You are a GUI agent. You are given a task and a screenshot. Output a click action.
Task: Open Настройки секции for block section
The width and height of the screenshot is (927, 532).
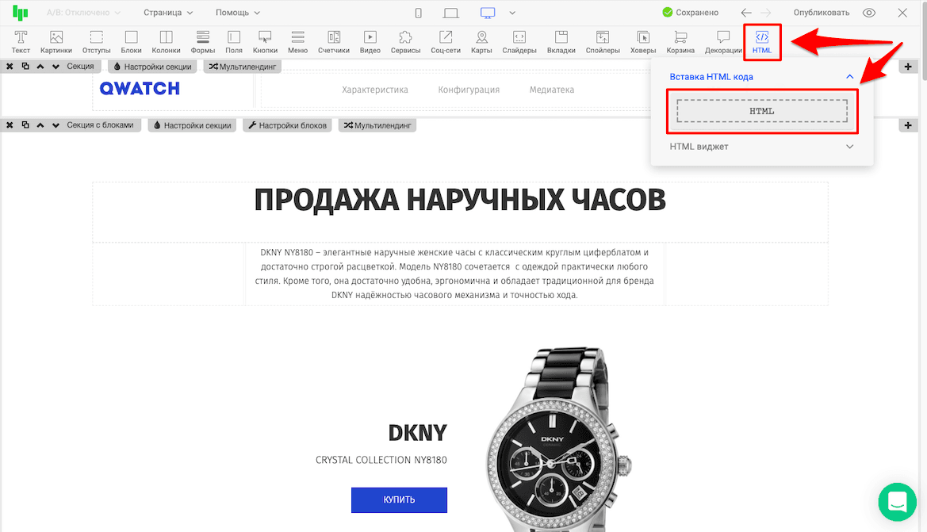(192, 125)
